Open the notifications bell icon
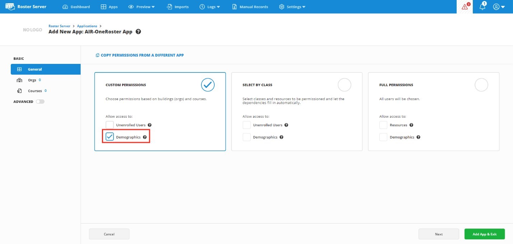513x244 pixels. [482, 6]
